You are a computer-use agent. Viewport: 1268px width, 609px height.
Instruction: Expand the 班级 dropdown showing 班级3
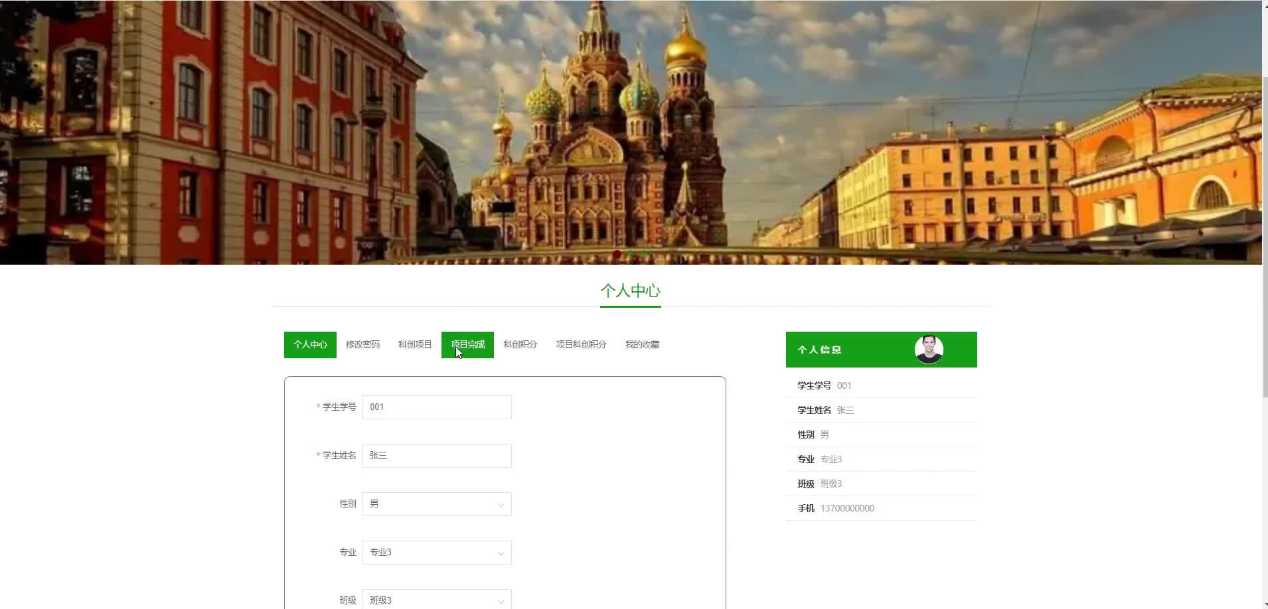pyautogui.click(x=437, y=599)
